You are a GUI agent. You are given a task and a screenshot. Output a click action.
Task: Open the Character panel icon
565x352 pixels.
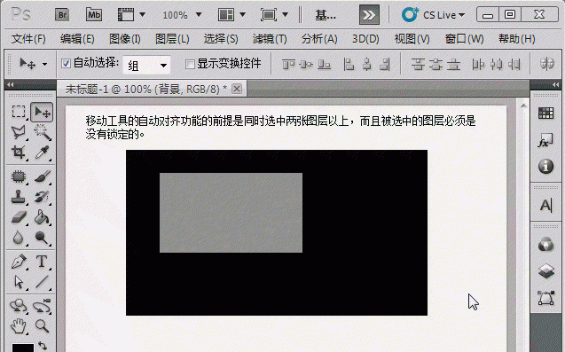545,206
